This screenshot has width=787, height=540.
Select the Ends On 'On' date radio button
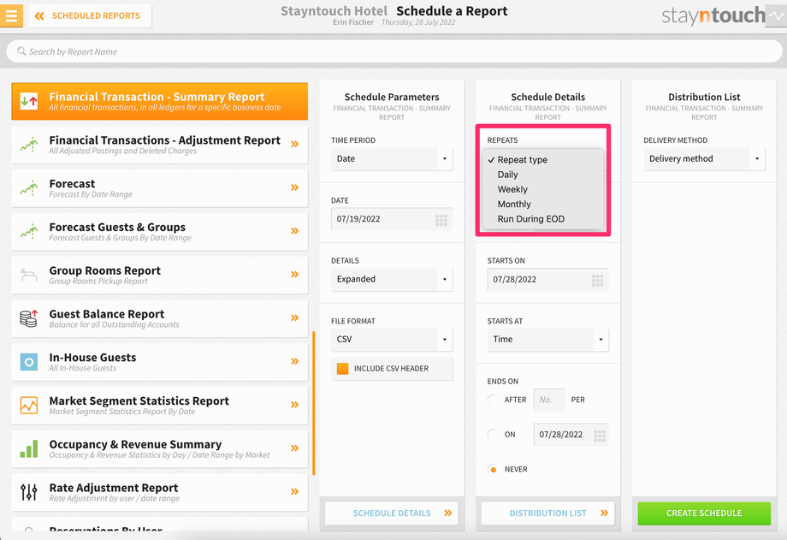click(493, 435)
